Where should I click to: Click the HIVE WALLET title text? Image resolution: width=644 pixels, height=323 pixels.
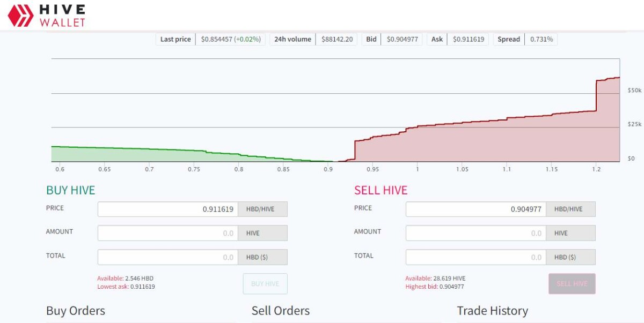coord(62,16)
